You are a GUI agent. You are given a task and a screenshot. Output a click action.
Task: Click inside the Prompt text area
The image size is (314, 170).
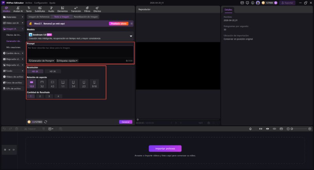(80, 52)
